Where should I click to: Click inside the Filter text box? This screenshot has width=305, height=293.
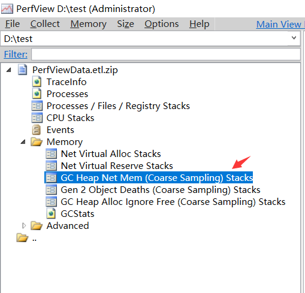coord(166,54)
